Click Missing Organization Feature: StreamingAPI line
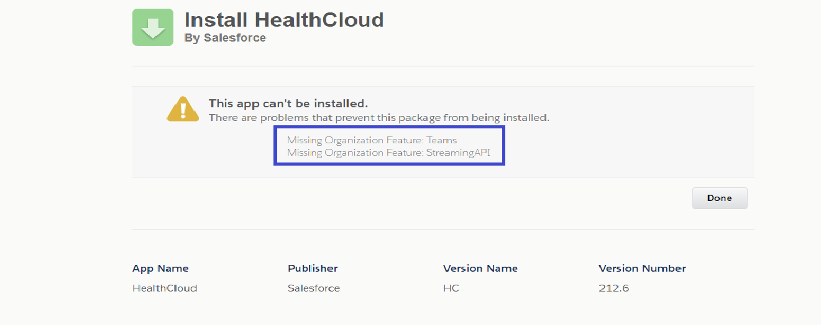Screen dimensions: 821x325 click(388, 152)
